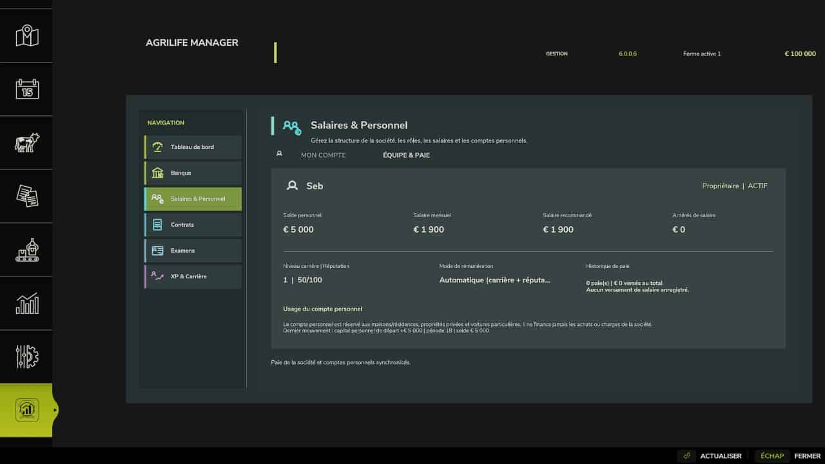Switch to the Équipe & Paie tab

[x=406, y=155]
